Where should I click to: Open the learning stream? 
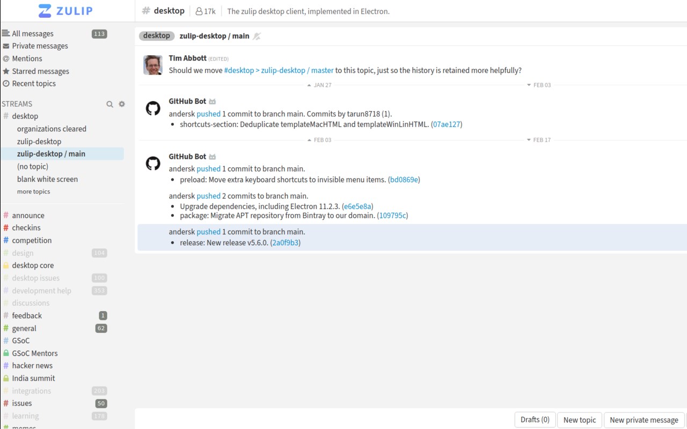(25, 416)
